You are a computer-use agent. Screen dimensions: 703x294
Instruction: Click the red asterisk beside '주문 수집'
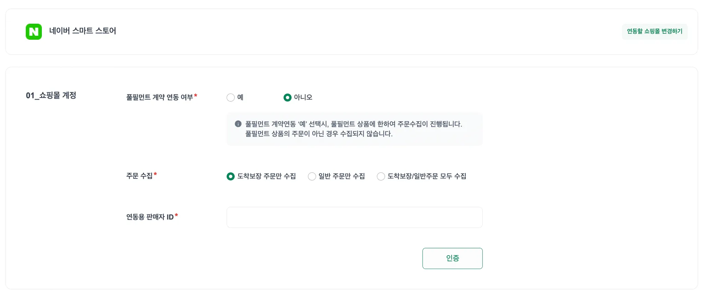[x=155, y=174]
